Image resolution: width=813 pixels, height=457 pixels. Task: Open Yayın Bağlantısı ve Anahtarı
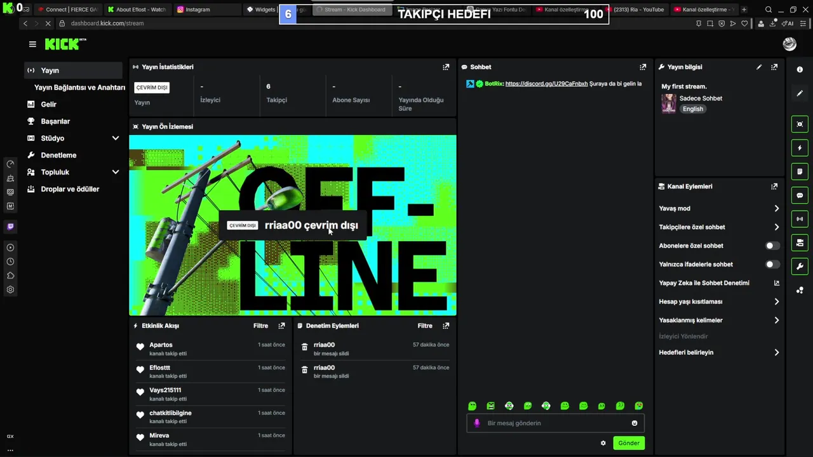[79, 88]
